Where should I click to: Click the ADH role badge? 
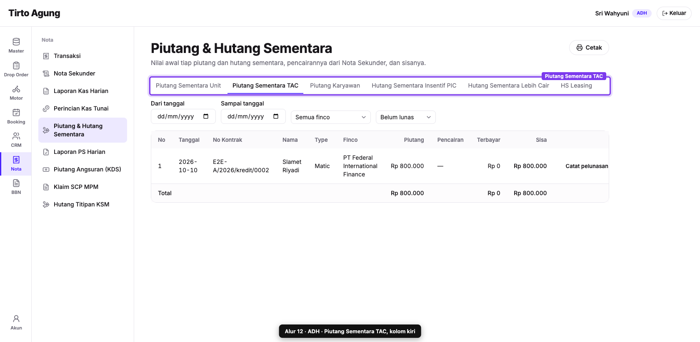click(642, 13)
